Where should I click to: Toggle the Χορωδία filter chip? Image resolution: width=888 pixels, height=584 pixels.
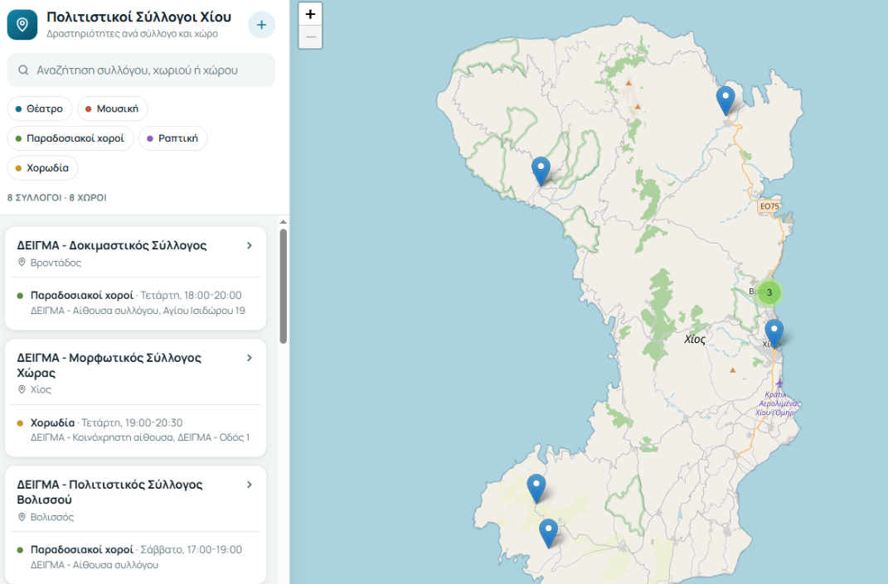point(42,168)
